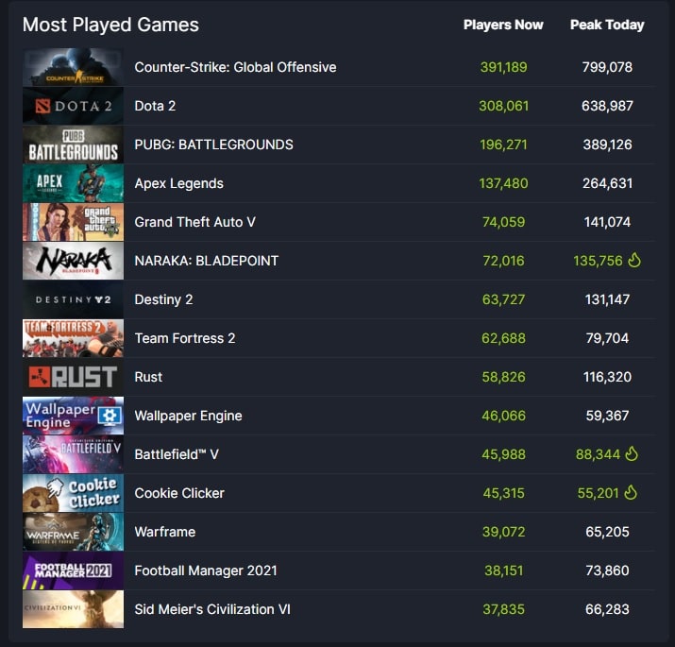
Task: Click the flame icon beside NARAKA's peak
Action: [634, 260]
